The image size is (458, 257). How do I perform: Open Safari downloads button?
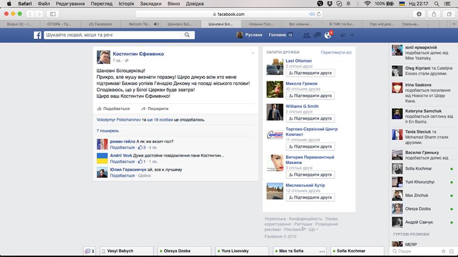click(x=419, y=14)
